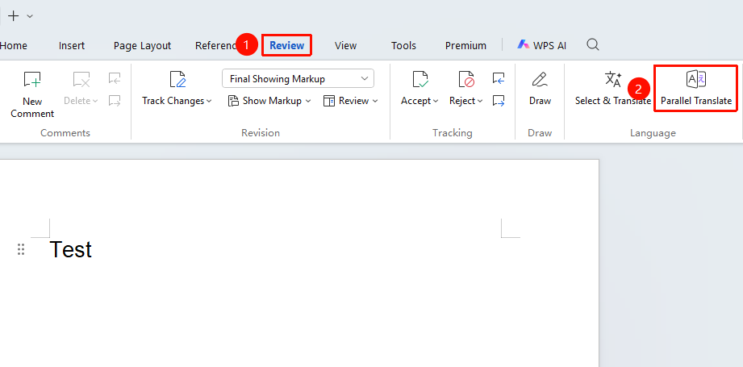This screenshot has height=367, width=743.
Task: Jump to next tracked change
Action: pyautogui.click(x=499, y=100)
